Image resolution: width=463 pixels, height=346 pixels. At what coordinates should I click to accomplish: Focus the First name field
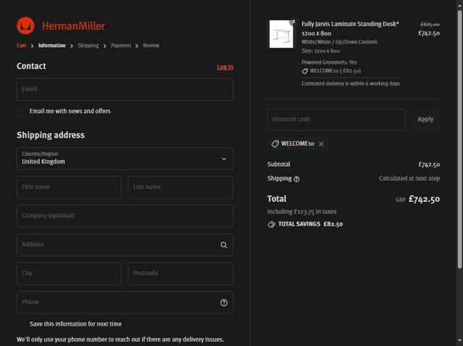click(69, 187)
